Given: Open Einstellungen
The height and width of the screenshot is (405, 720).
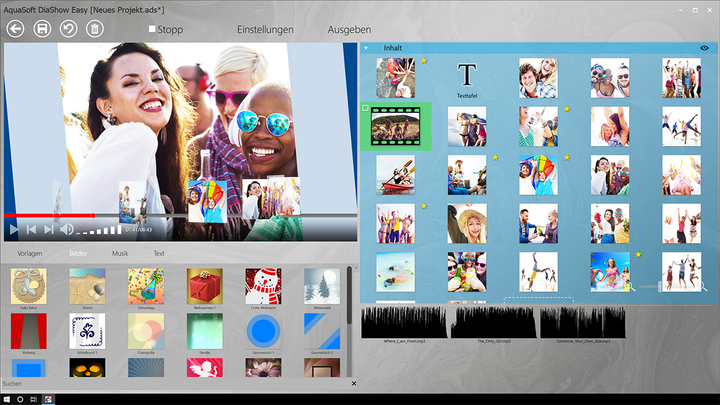Looking at the screenshot, I should click(x=265, y=30).
